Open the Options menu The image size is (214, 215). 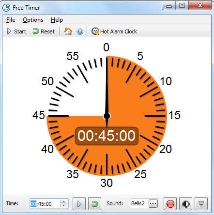pyautogui.click(x=33, y=20)
